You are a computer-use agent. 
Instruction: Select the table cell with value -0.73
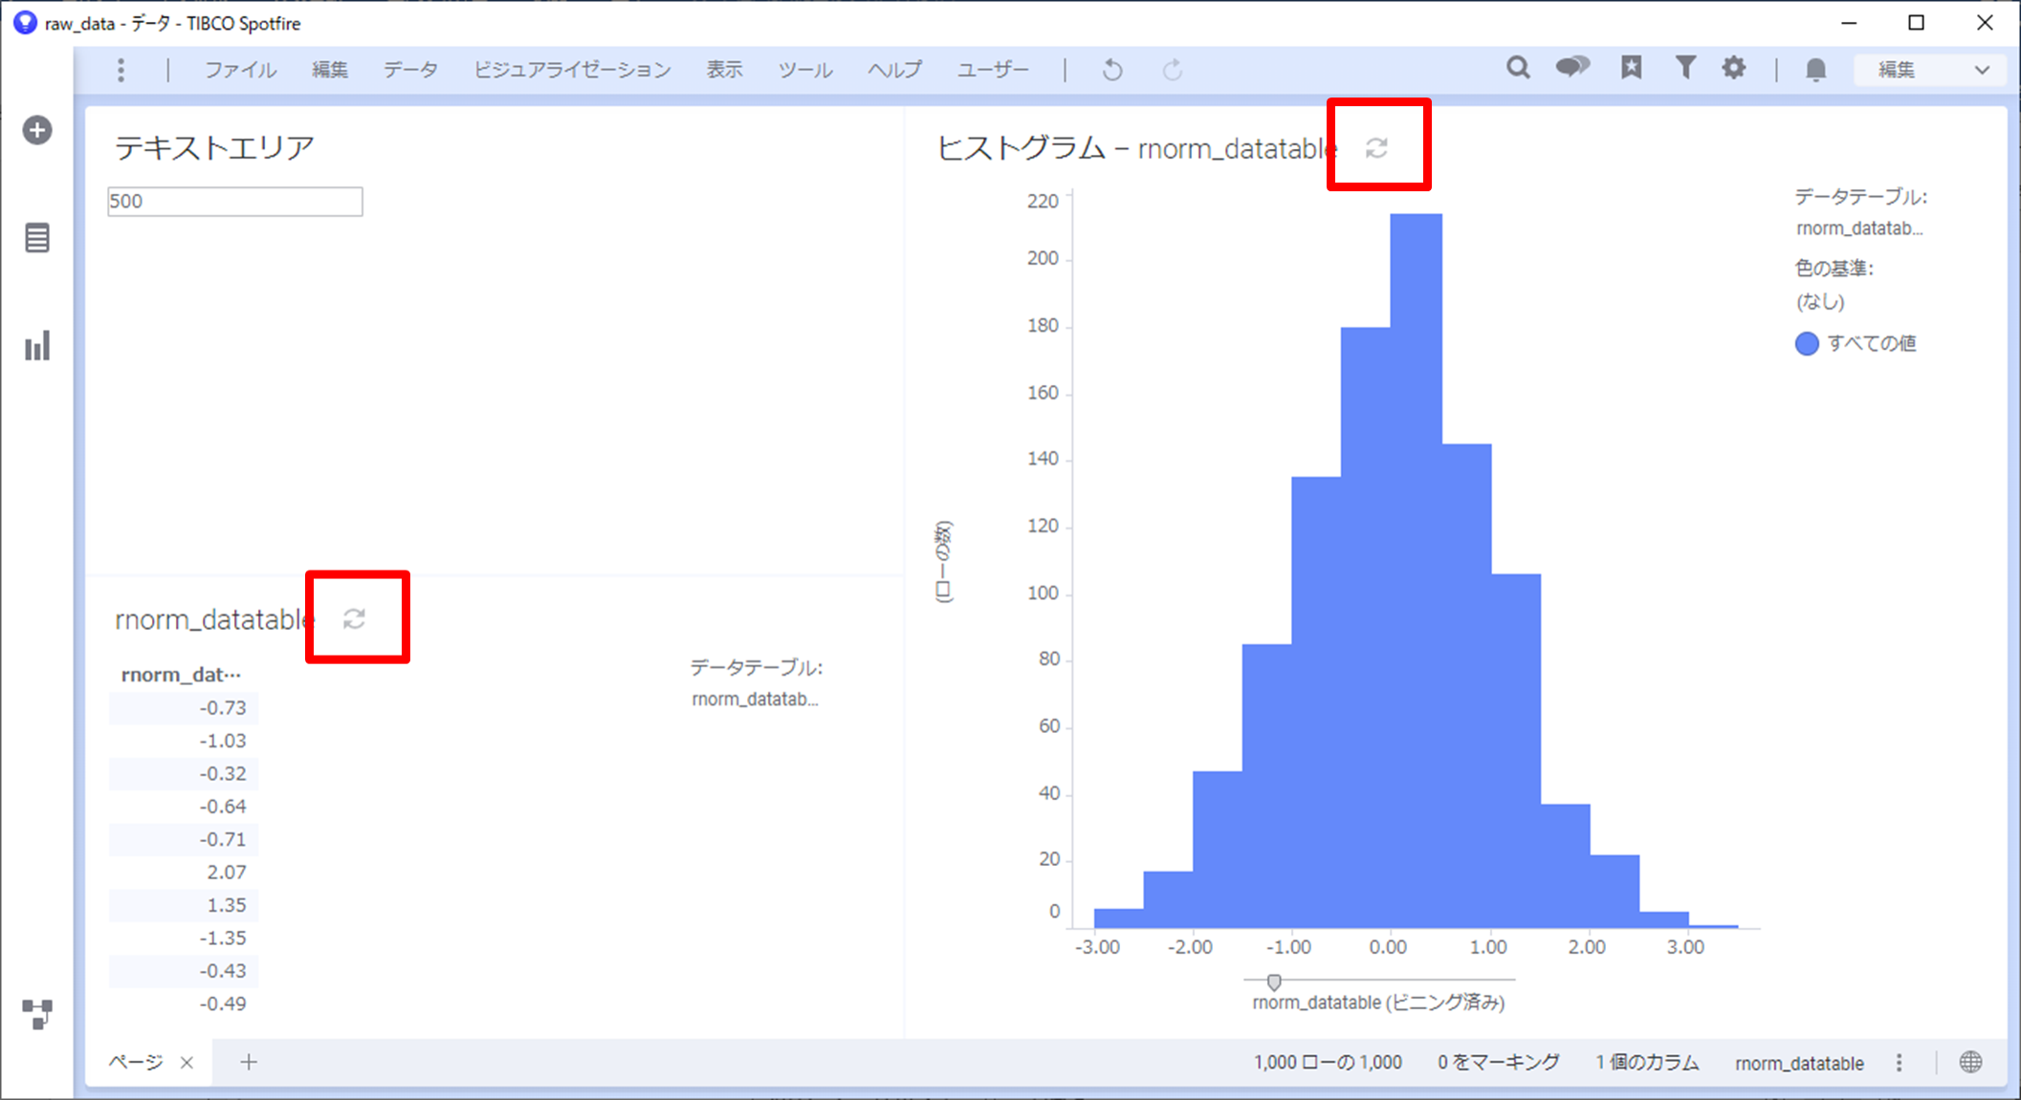[184, 708]
